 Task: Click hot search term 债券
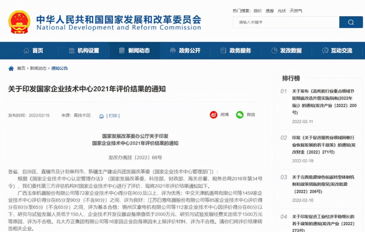click(x=270, y=10)
